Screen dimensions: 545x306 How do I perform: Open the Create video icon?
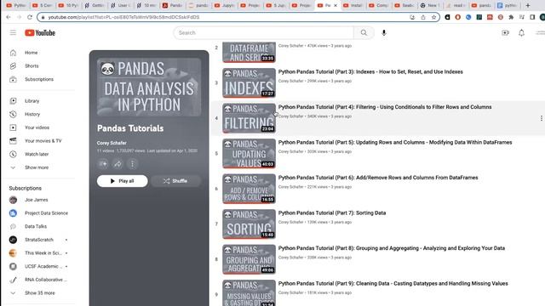[x=505, y=32]
